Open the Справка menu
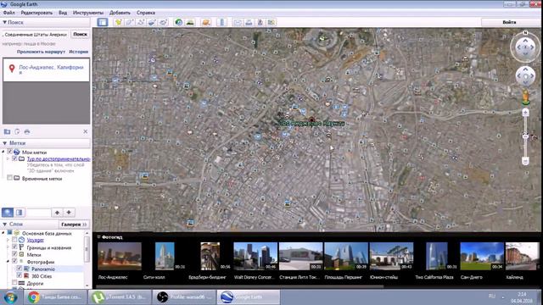This screenshot has height=305, width=543. tap(146, 13)
